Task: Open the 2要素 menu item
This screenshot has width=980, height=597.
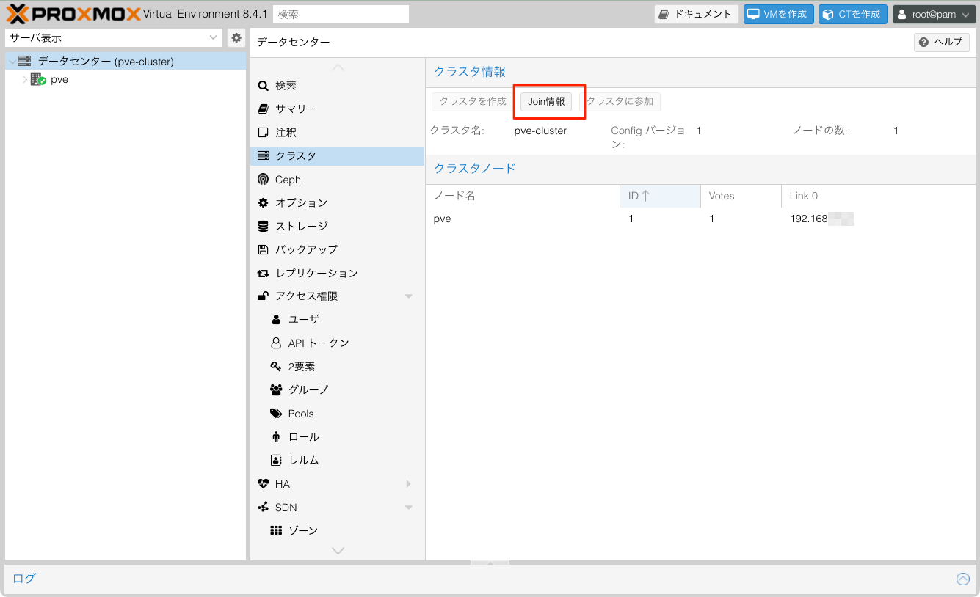Action: point(337,367)
